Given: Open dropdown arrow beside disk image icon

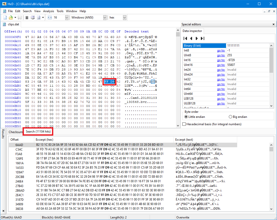Looking at the screenshot, I should pyautogui.click(x=43, y=17).
